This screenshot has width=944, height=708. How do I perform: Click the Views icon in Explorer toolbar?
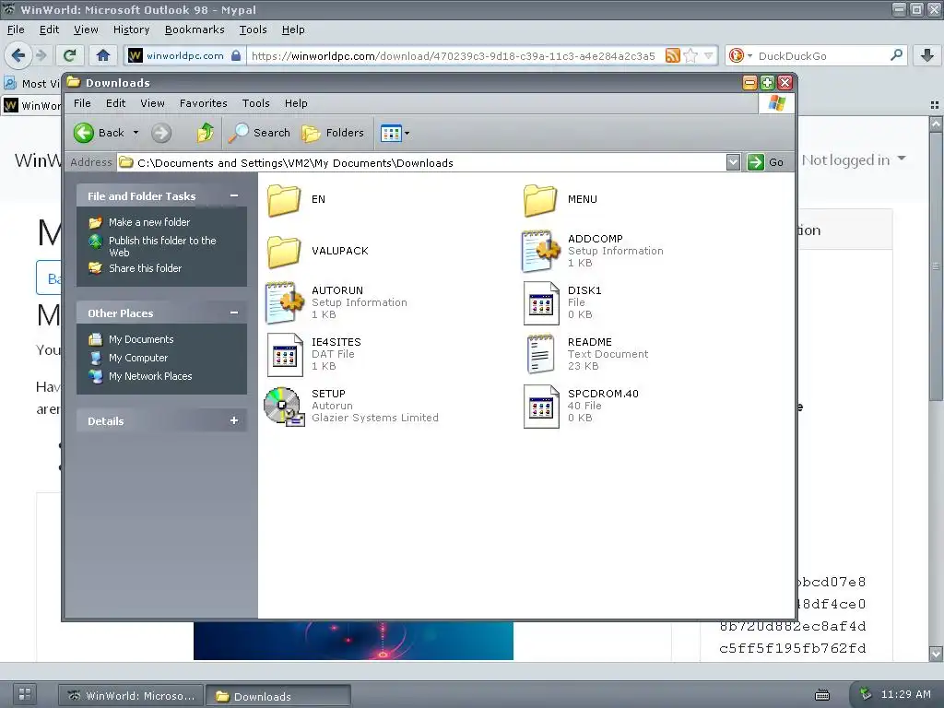click(391, 133)
